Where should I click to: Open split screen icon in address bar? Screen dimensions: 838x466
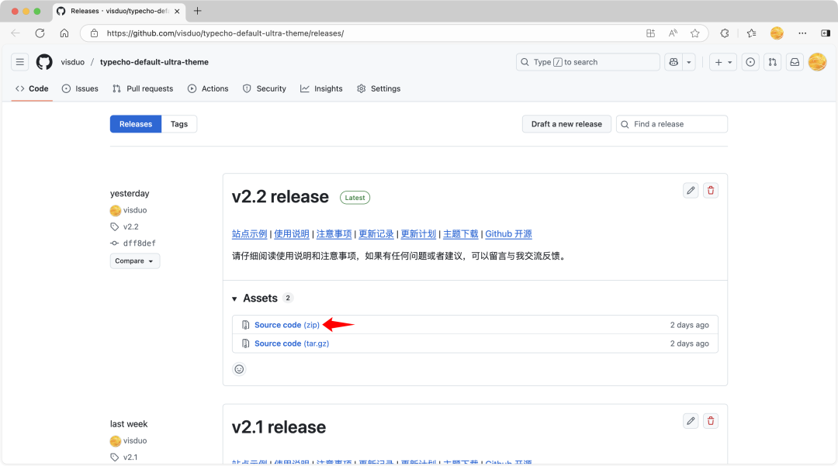pos(650,33)
